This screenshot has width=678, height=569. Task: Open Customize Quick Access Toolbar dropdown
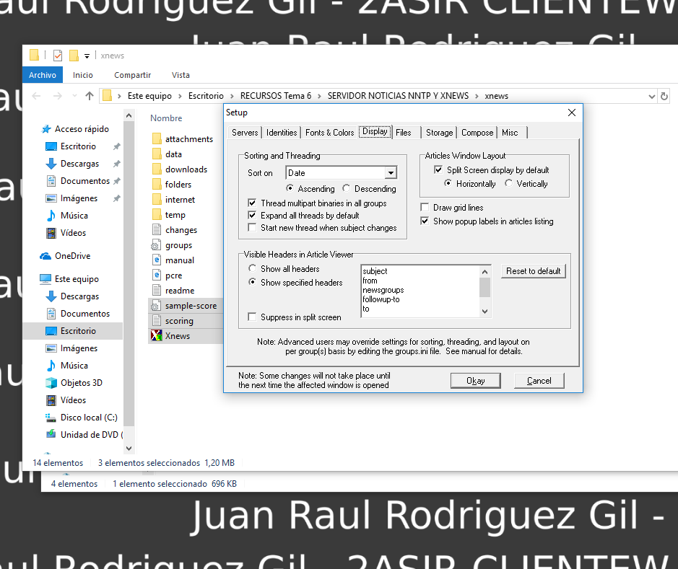tap(87, 56)
